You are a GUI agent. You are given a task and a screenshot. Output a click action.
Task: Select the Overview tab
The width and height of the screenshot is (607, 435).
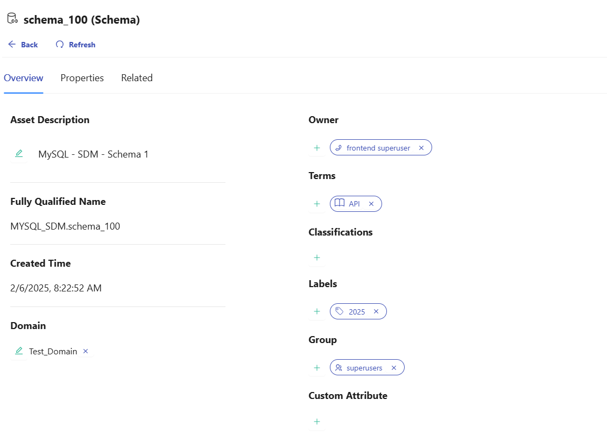tap(24, 78)
